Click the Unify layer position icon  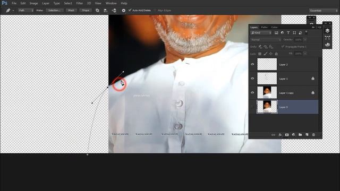point(260,47)
